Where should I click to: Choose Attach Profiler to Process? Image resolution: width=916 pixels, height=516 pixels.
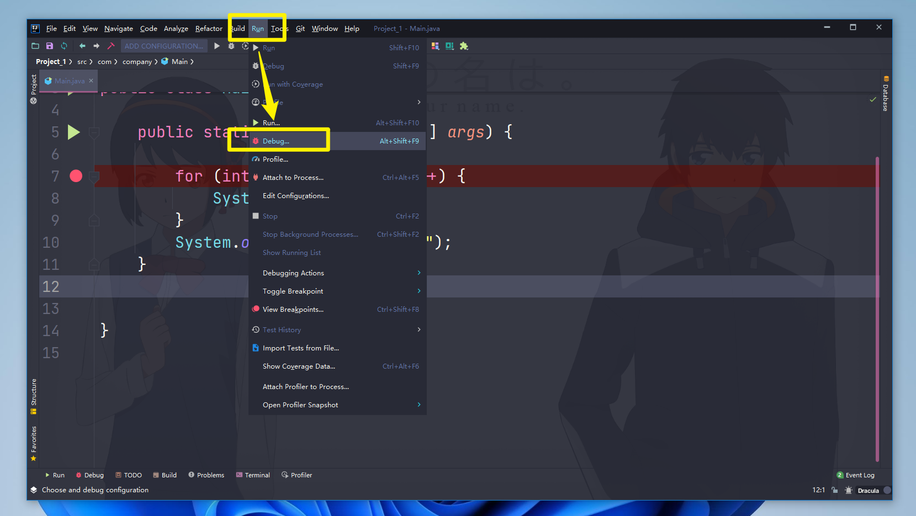(x=337, y=386)
